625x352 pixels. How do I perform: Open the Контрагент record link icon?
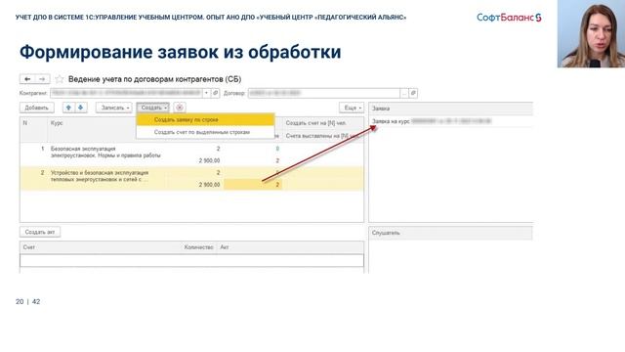click(x=215, y=93)
